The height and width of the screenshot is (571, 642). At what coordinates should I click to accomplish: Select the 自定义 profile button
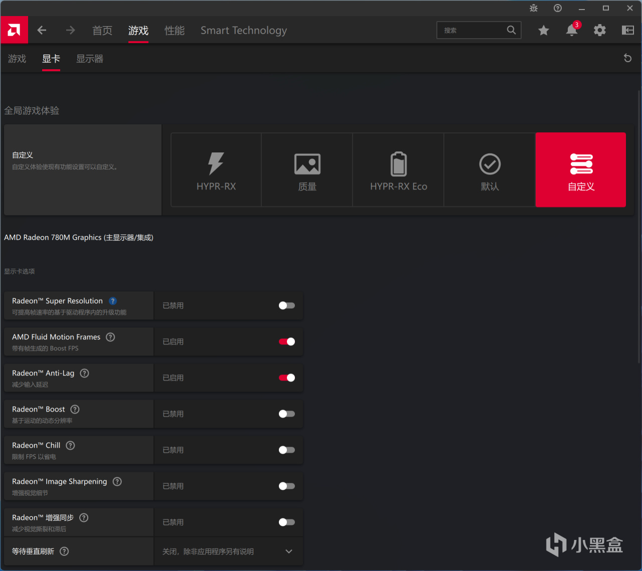coord(581,170)
